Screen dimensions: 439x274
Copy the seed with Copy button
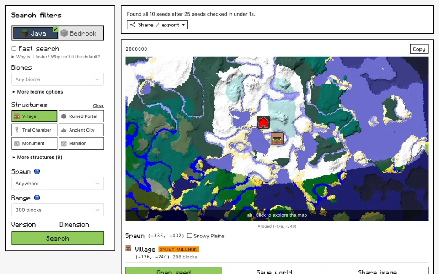click(419, 49)
